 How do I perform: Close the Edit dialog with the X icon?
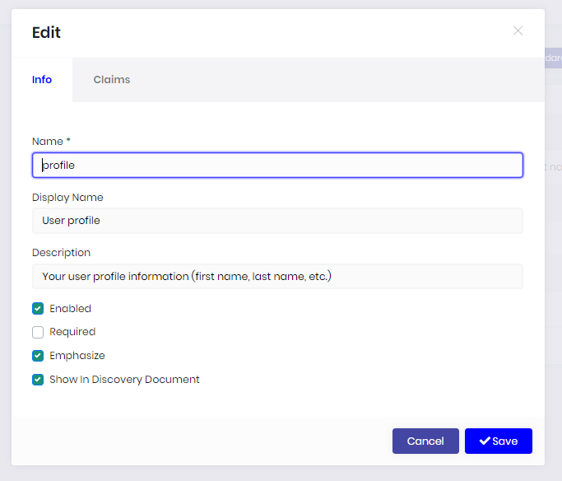(518, 31)
